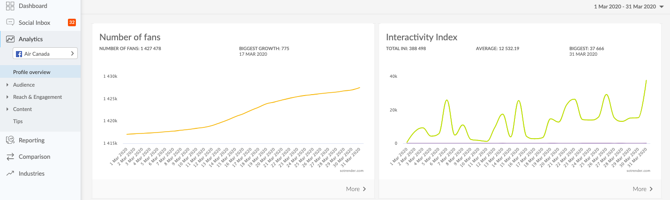Image resolution: width=670 pixels, height=200 pixels.
Task: Select Profile overview in sidebar
Action: pyautogui.click(x=32, y=72)
